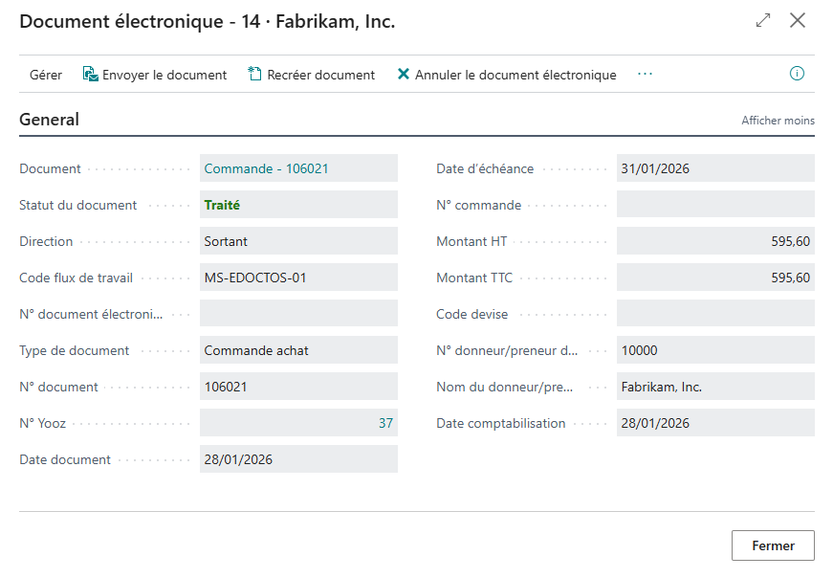Open the Gérer menu
The width and height of the screenshot is (833, 578).
click(x=46, y=75)
